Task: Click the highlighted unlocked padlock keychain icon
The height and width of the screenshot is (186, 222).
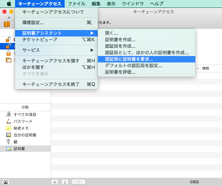Action: (x=8, y=46)
